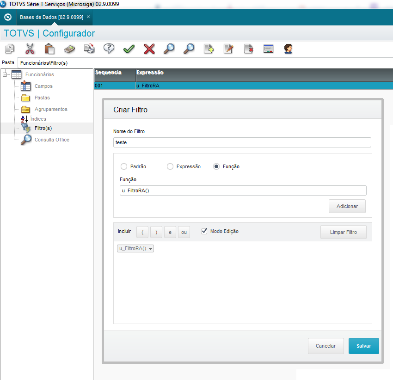Click the Nome do Filtro input
The width and height of the screenshot is (393, 380).
point(242,142)
